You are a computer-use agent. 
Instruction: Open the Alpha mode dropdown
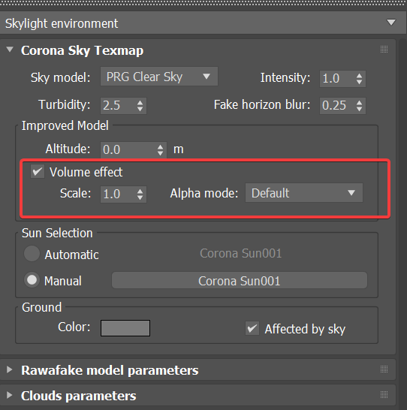click(304, 193)
